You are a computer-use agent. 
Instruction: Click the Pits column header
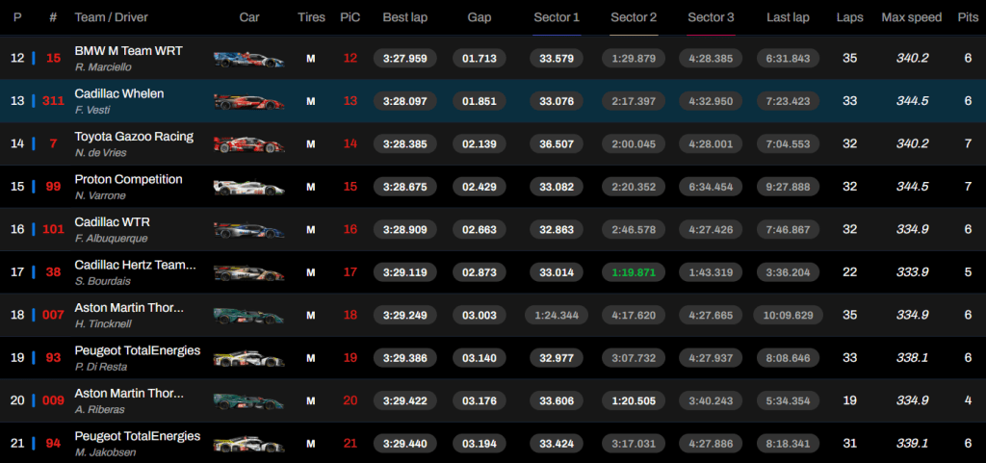pyautogui.click(x=968, y=17)
